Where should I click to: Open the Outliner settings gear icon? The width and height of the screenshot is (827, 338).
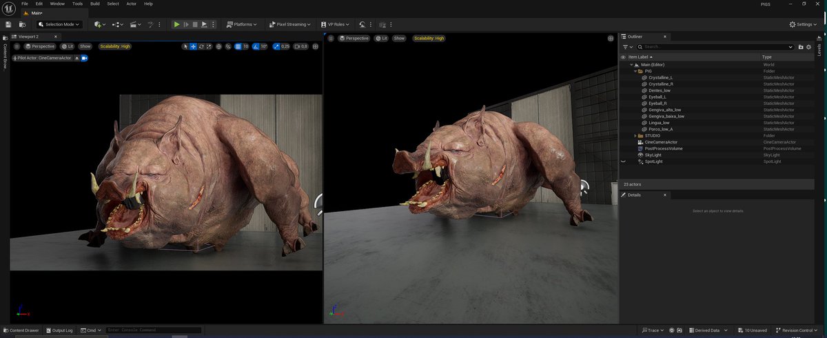point(808,47)
